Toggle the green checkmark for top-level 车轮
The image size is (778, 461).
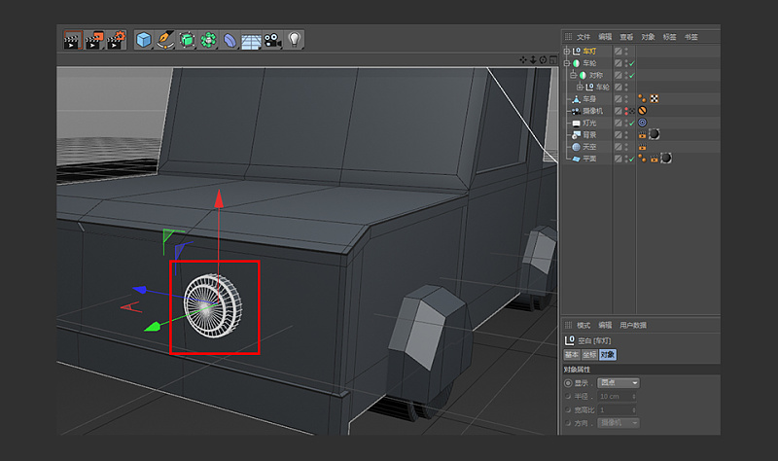[x=631, y=63]
